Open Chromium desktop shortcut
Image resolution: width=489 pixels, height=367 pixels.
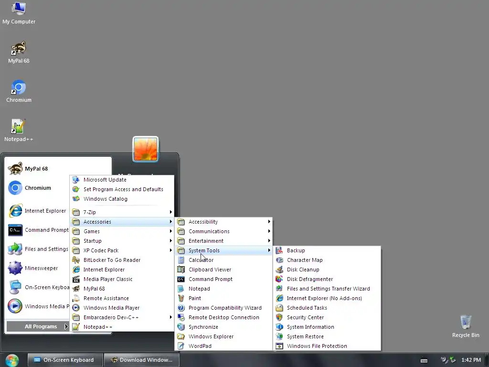[19, 91]
